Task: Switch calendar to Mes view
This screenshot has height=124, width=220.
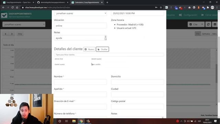Action: [x=214, y=34]
